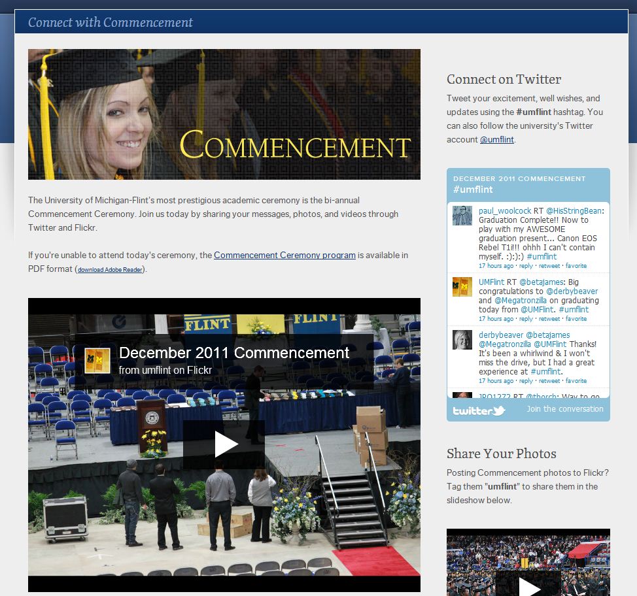Click the @HisStringBean mention

point(574,211)
